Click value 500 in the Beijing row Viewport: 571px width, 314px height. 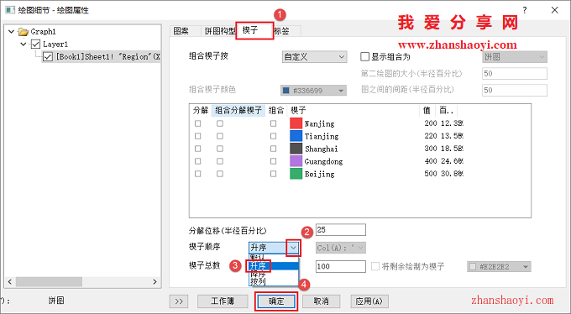click(431, 174)
